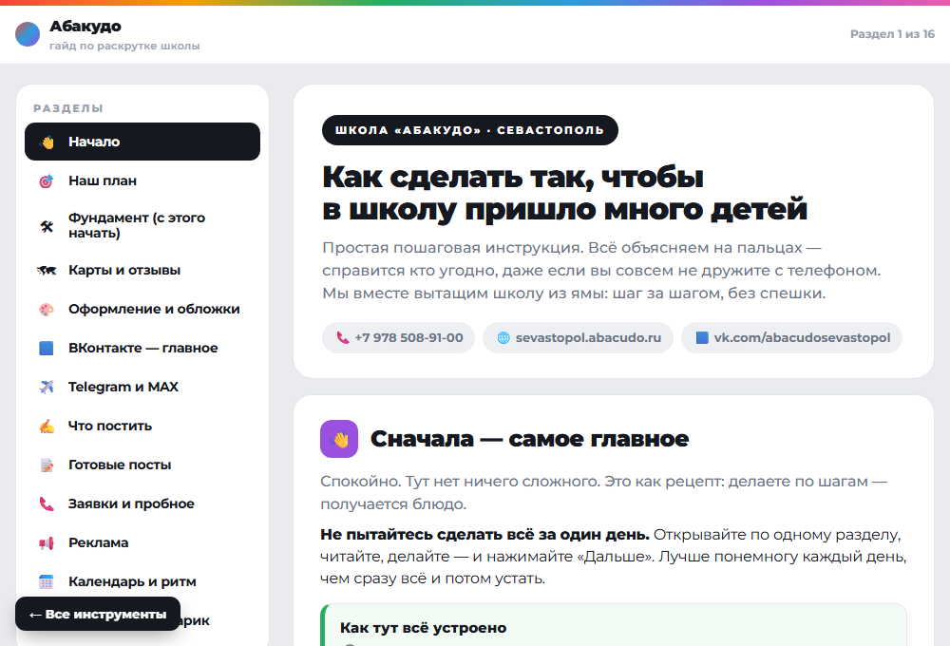Open the Начало section
The image size is (950, 646).
click(142, 142)
